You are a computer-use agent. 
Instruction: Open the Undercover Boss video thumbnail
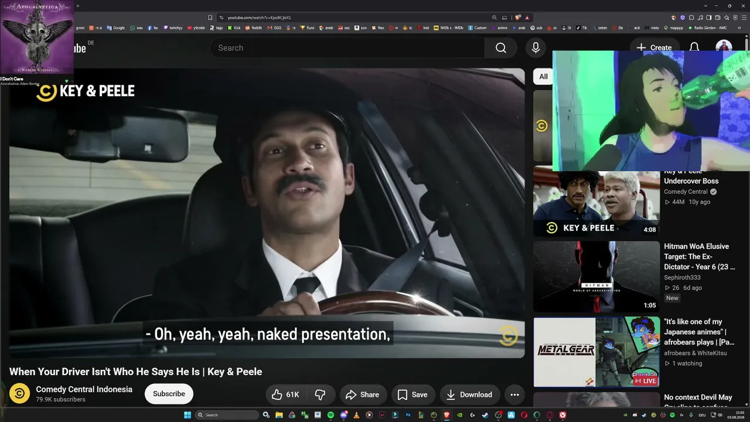596,202
